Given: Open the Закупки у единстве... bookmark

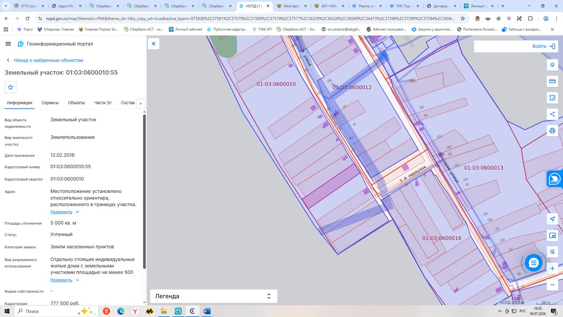Looking at the screenshot, I should point(432,29).
